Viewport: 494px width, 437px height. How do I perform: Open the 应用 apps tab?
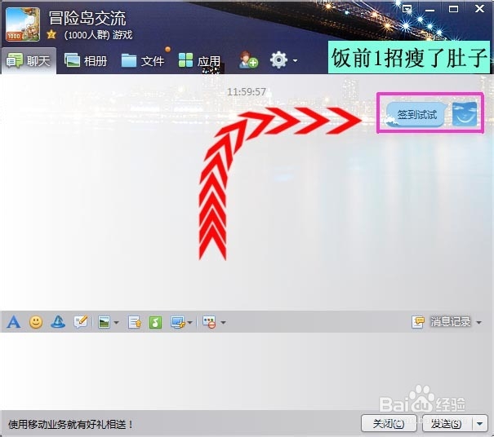click(x=199, y=60)
